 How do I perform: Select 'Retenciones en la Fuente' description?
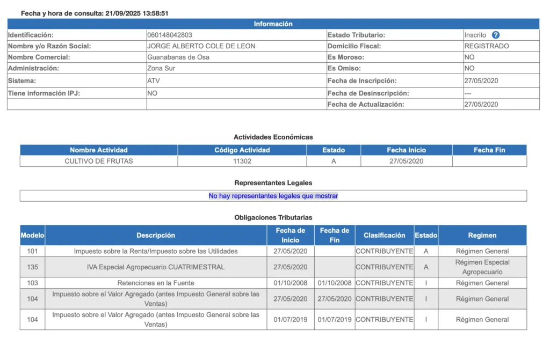[156, 283]
